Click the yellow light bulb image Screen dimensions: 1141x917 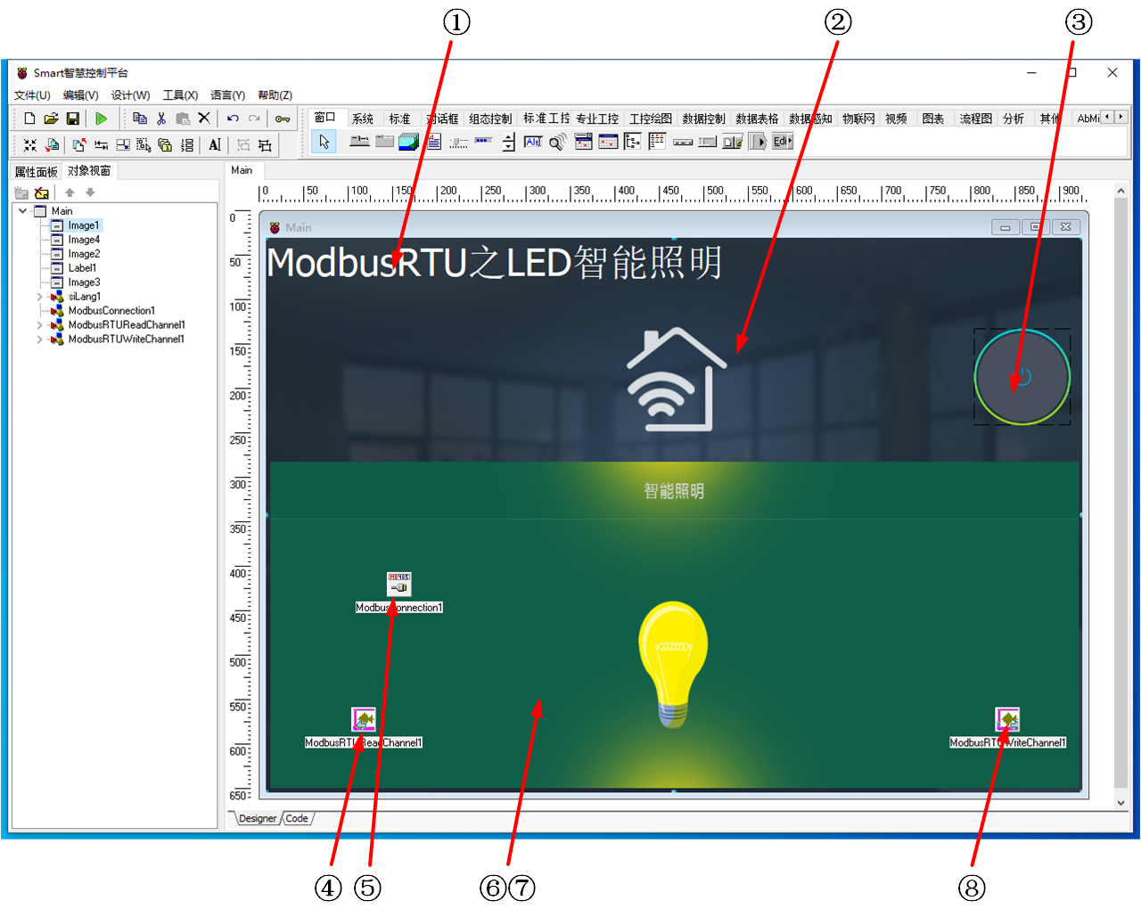[673, 664]
